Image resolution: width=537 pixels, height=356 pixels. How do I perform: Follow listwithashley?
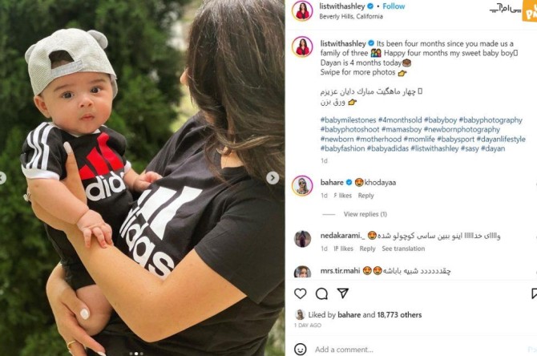394,6
